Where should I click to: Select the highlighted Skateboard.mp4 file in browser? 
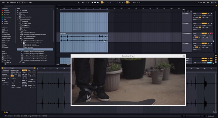point(35,49)
